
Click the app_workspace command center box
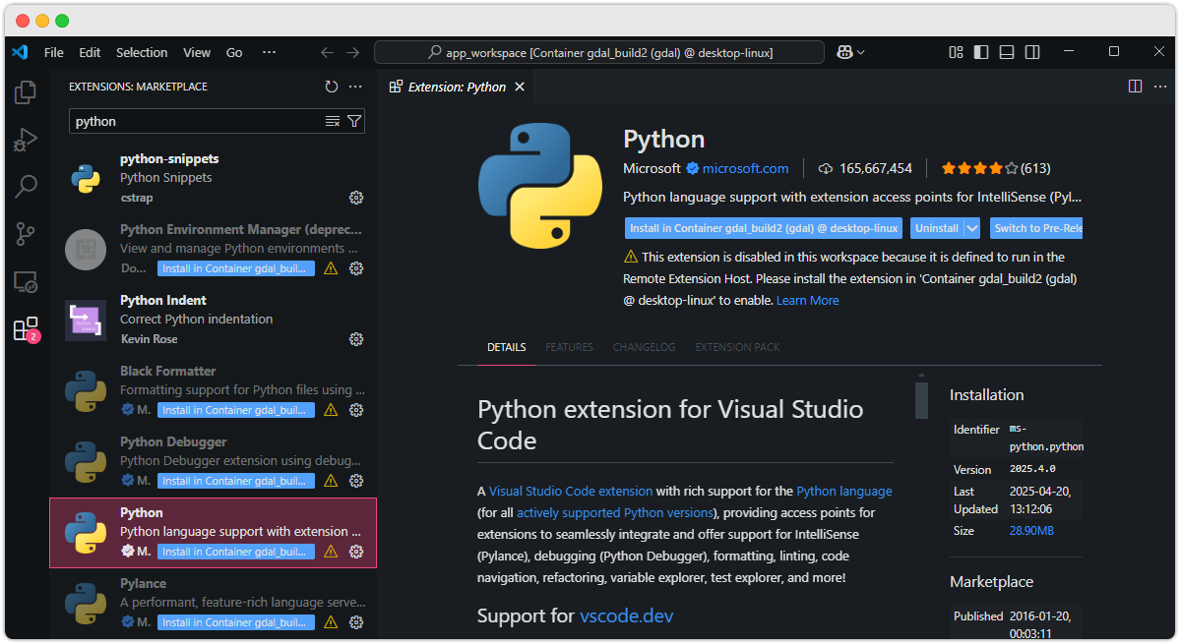599,53
